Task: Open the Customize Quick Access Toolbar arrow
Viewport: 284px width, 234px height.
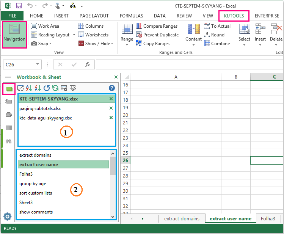Action: click(82, 6)
